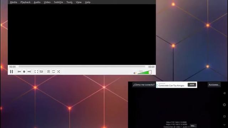228x128 pixels.
Task: Mute audio via speaker icon
Action: [135, 73]
